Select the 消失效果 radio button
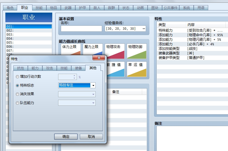Image resolution: width=228 pixels, height=151 pixels. (17, 94)
